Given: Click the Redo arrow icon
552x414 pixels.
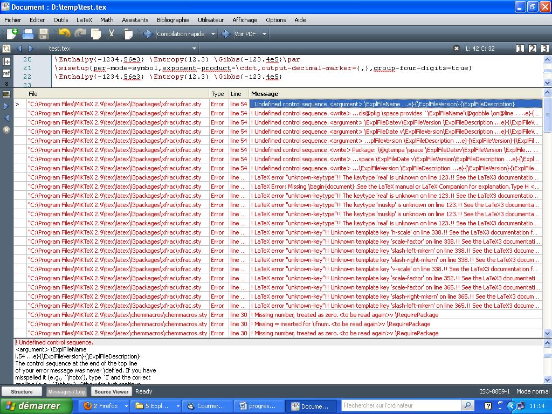Looking at the screenshot, I should tap(80, 33).
